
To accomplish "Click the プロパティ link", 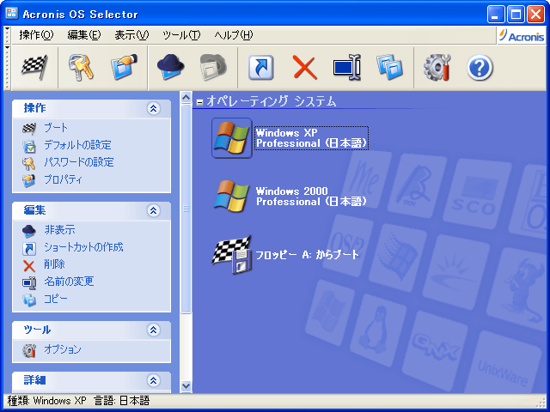I will click(63, 179).
